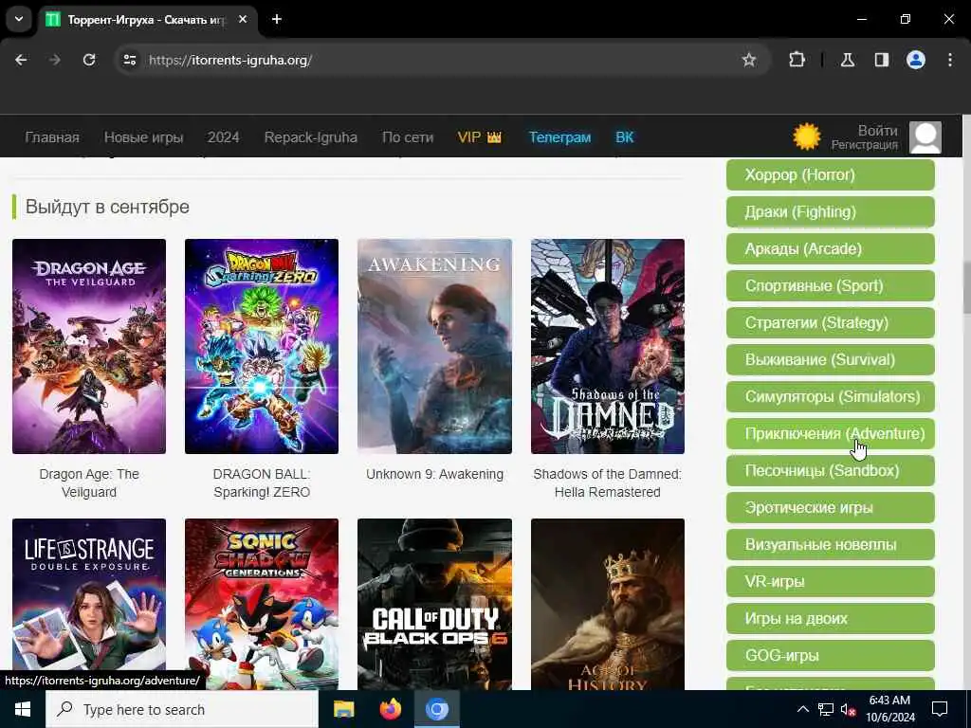Open the Стратегии (Strategy) category
Image resolution: width=971 pixels, height=728 pixels.
pyautogui.click(x=830, y=322)
